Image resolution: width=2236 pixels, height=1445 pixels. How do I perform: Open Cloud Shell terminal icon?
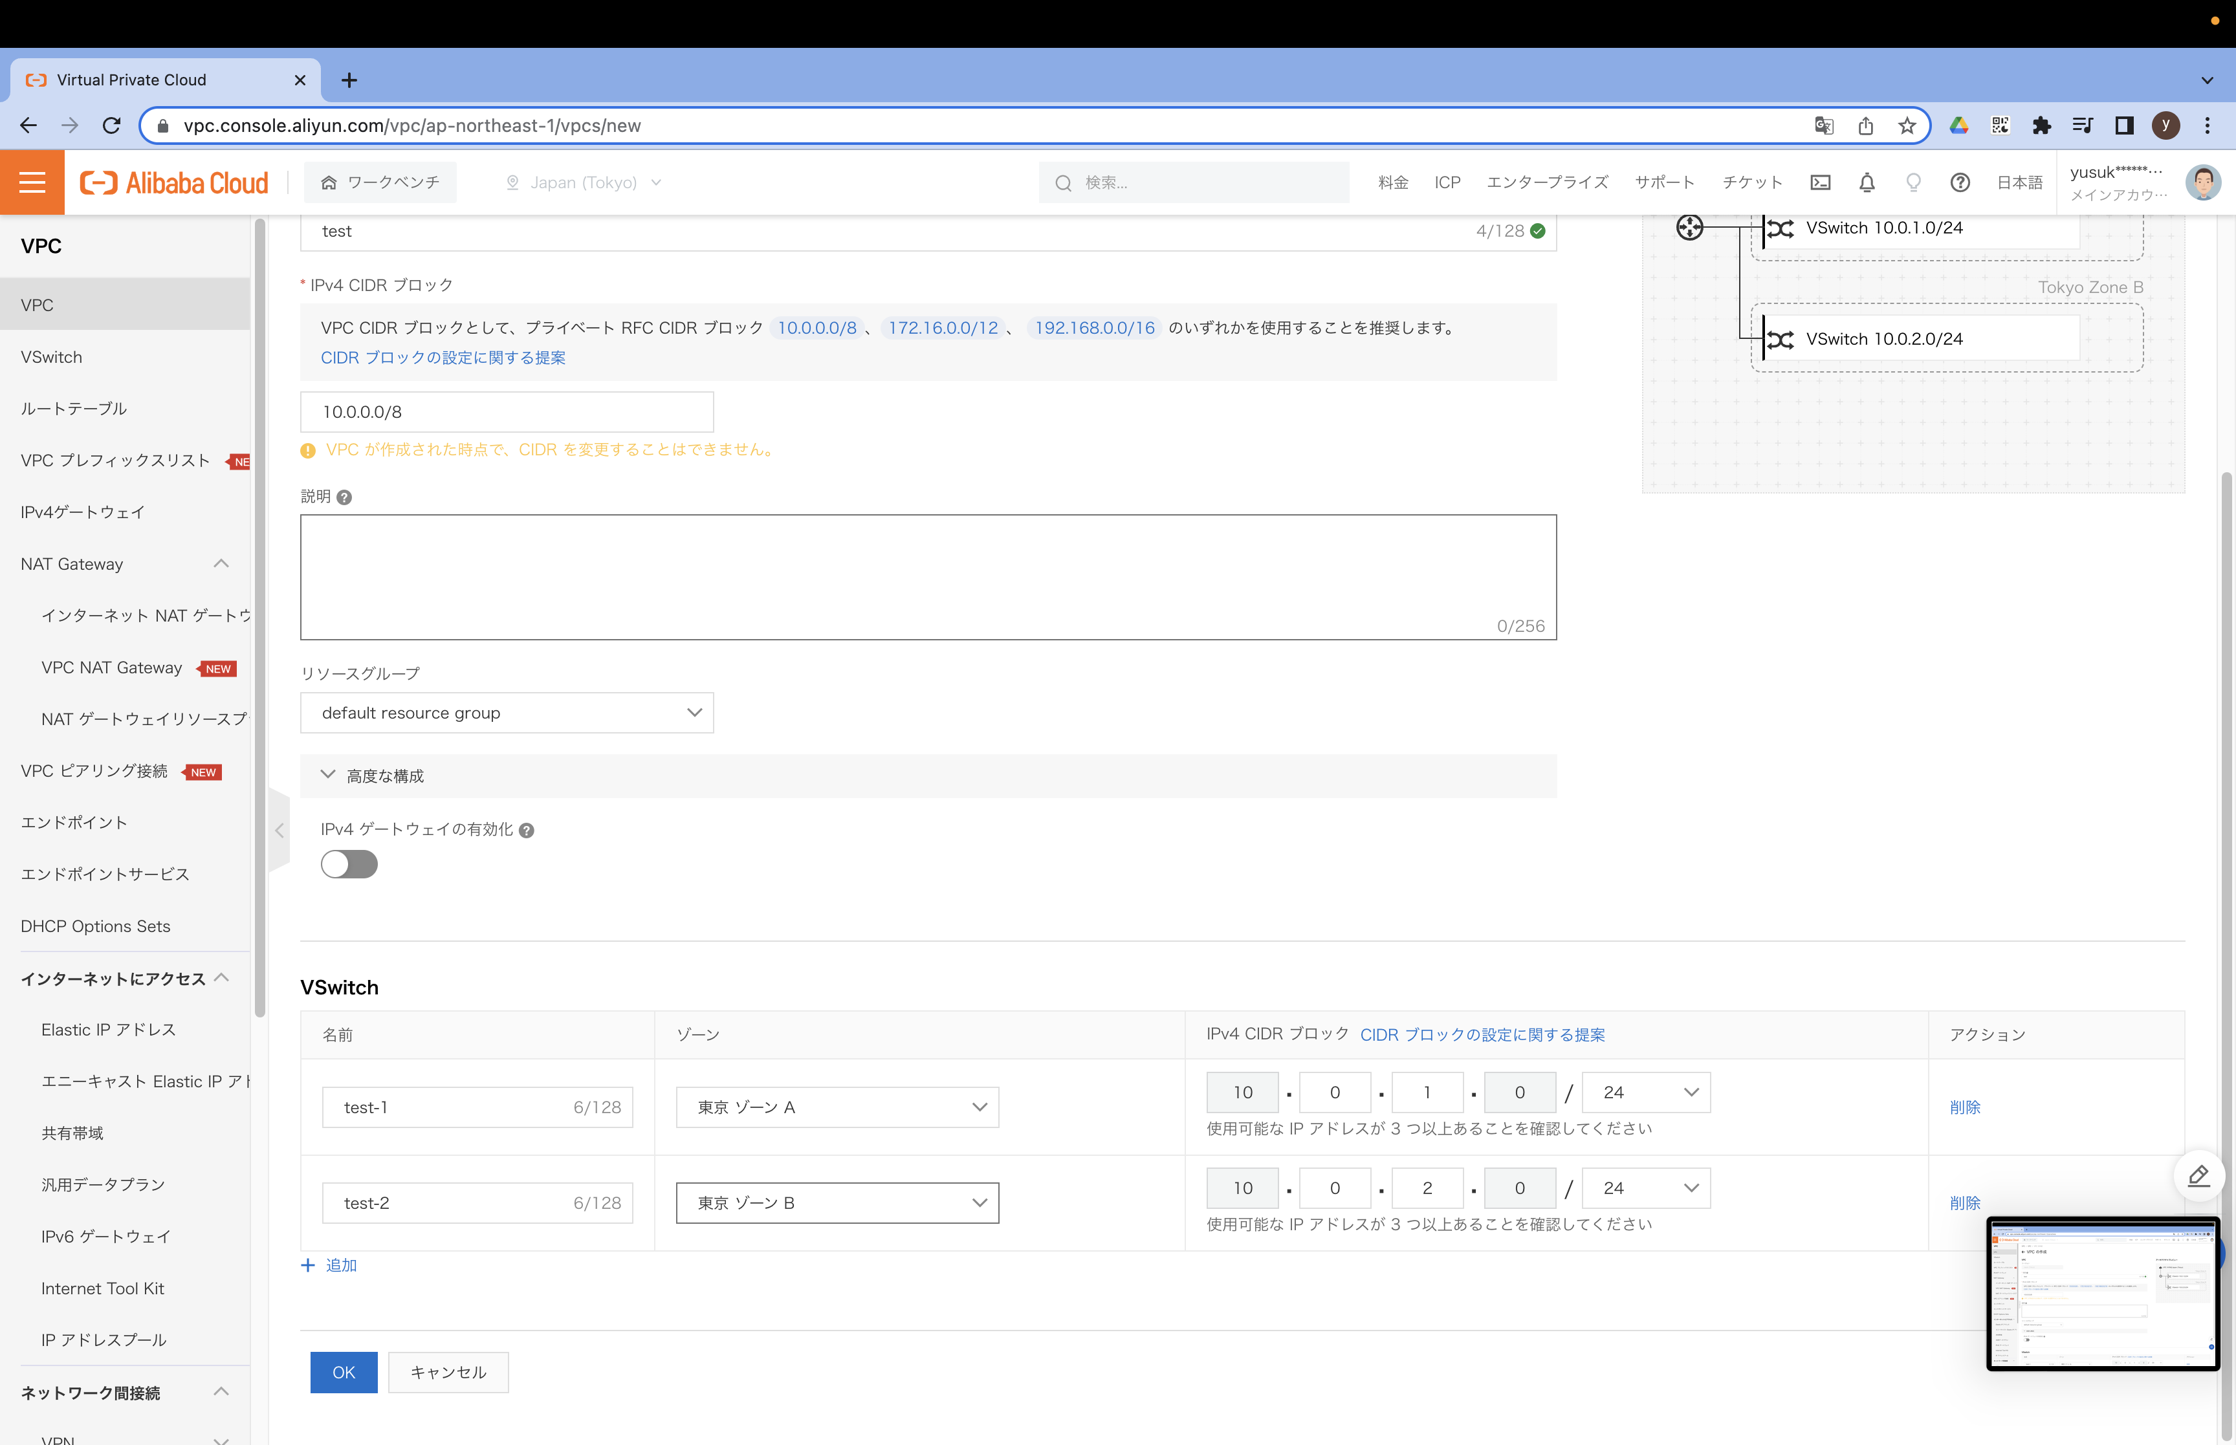(x=1821, y=182)
